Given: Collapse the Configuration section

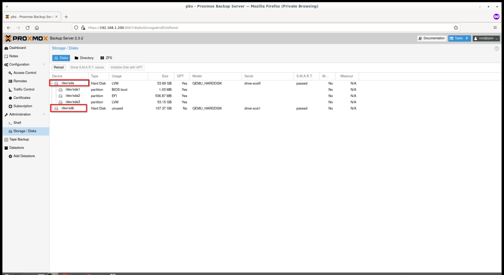Looking at the screenshot, I should pos(44,65).
